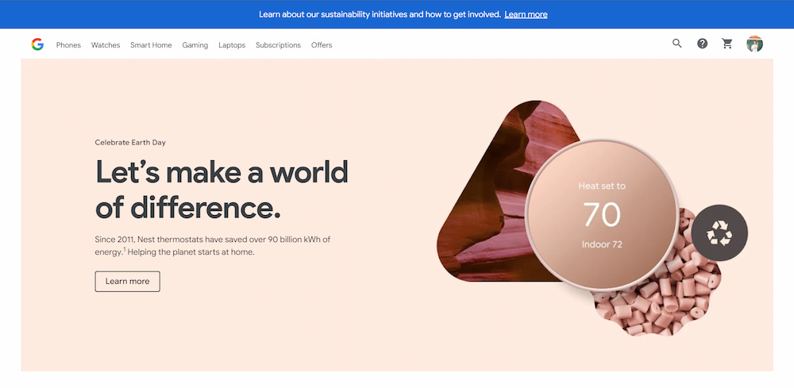
Task: Open the account profile avatar
Action: (754, 44)
